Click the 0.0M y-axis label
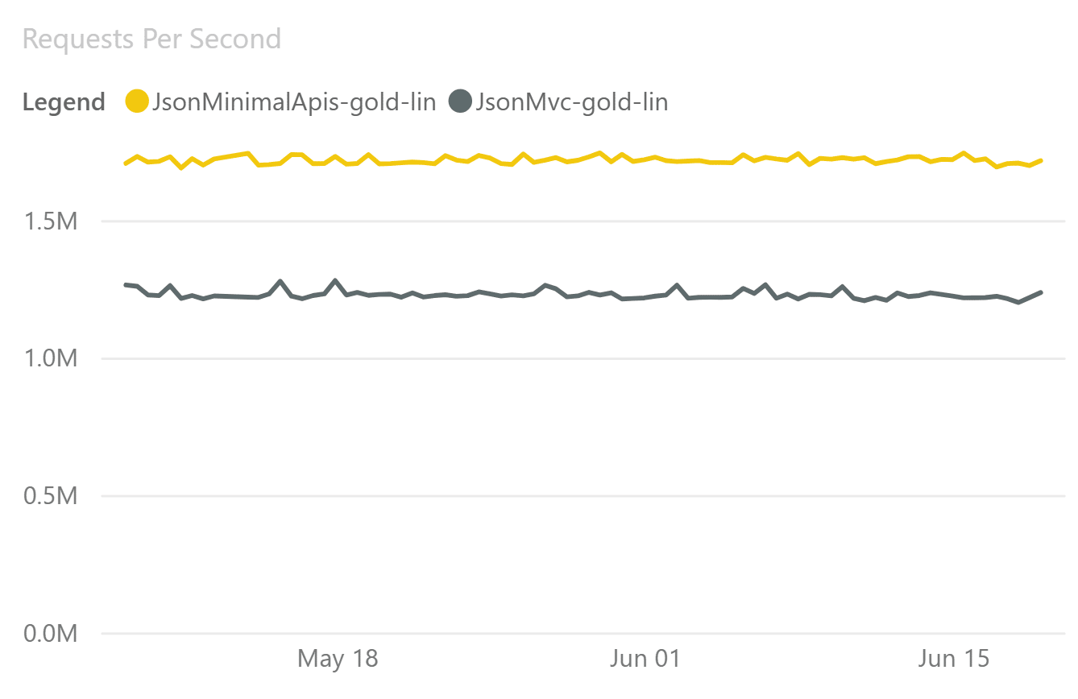Image resolution: width=1078 pixels, height=699 pixels. pyautogui.click(x=51, y=634)
